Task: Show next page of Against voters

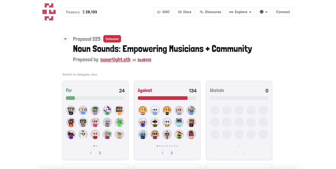Action: (172, 153)
